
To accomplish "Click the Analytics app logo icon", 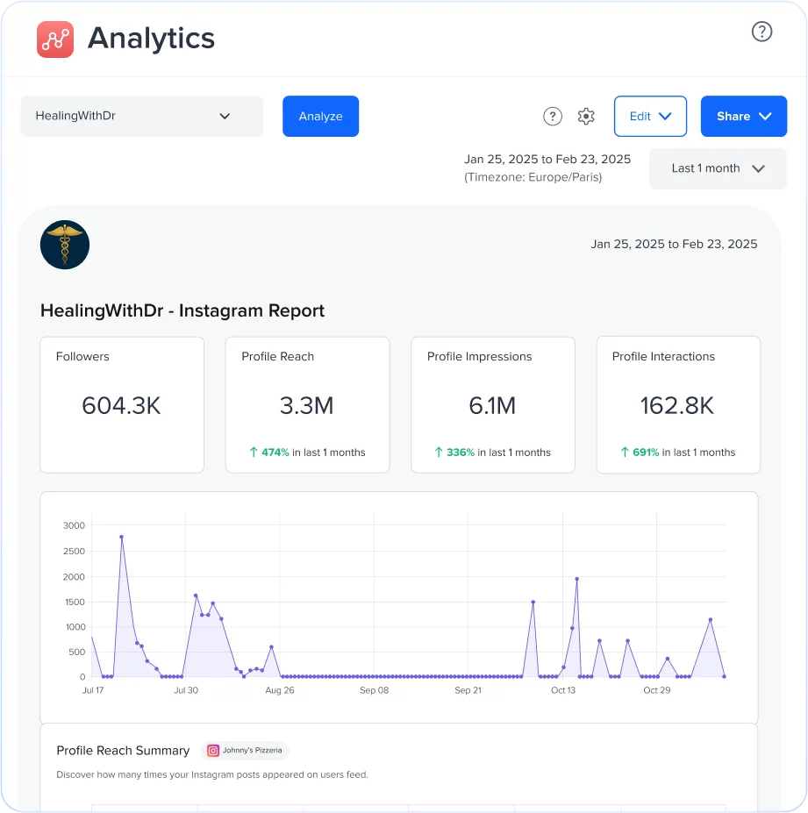I will (54, 39).
